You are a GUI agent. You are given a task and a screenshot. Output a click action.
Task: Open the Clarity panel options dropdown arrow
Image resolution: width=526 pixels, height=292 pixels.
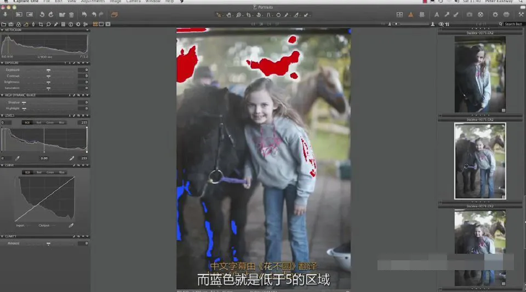(x=87, y=236)
